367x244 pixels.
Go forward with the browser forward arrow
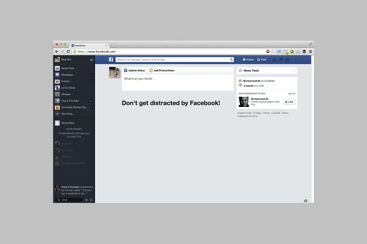coord(62,52)
